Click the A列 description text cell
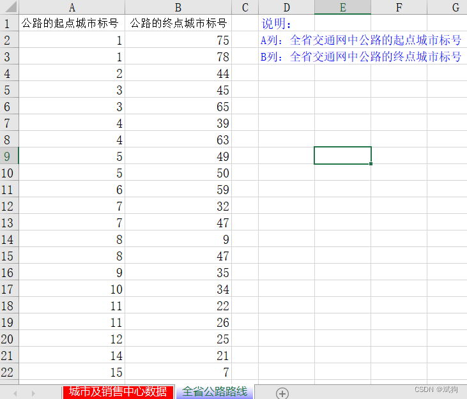467x399 pixels. pos(361,40)
